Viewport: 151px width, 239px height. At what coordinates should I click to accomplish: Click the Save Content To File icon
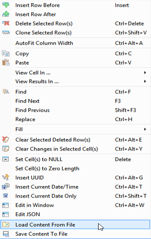(6, 234)
